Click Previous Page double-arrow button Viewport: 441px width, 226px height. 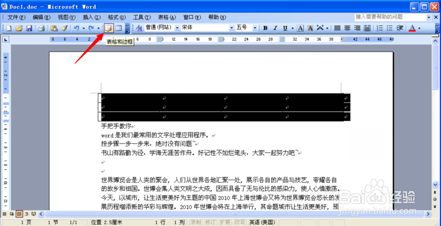coord(436,193)
